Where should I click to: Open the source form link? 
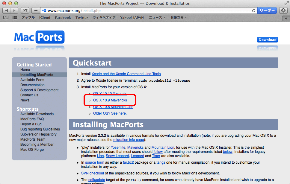coord(94,162)
